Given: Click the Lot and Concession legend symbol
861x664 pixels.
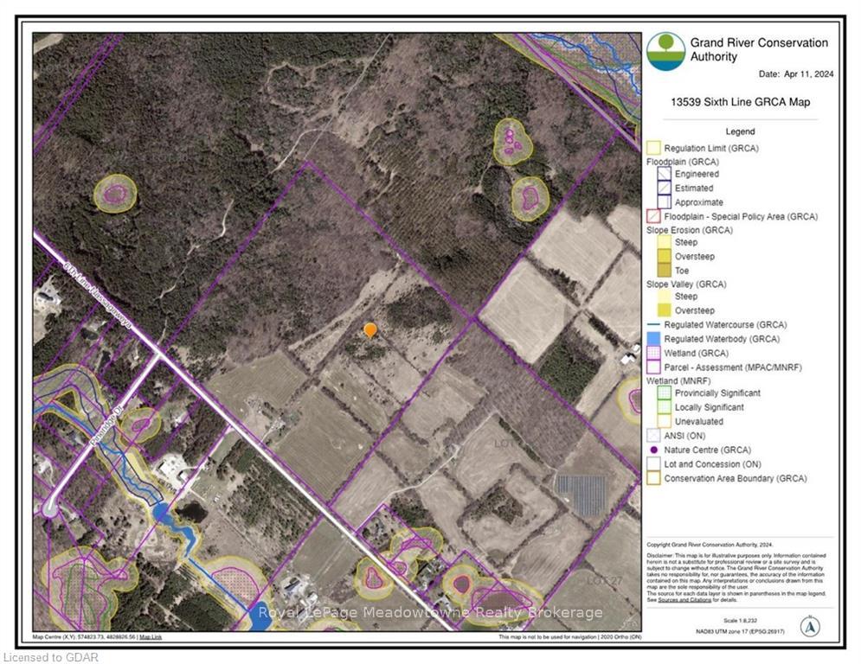Looking at the screenshot, I should pos(652,463).
